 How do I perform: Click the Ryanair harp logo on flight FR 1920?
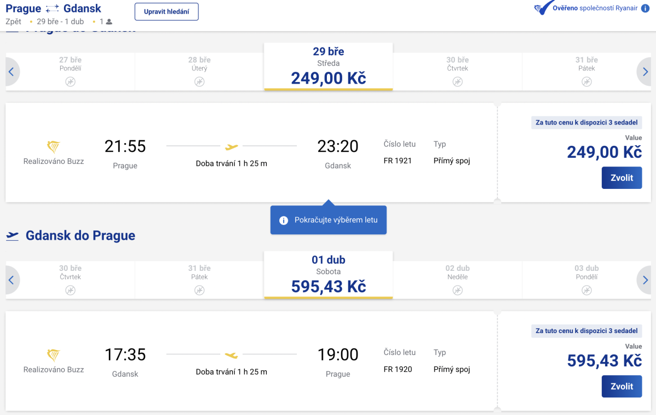click(x=54, y=355)
